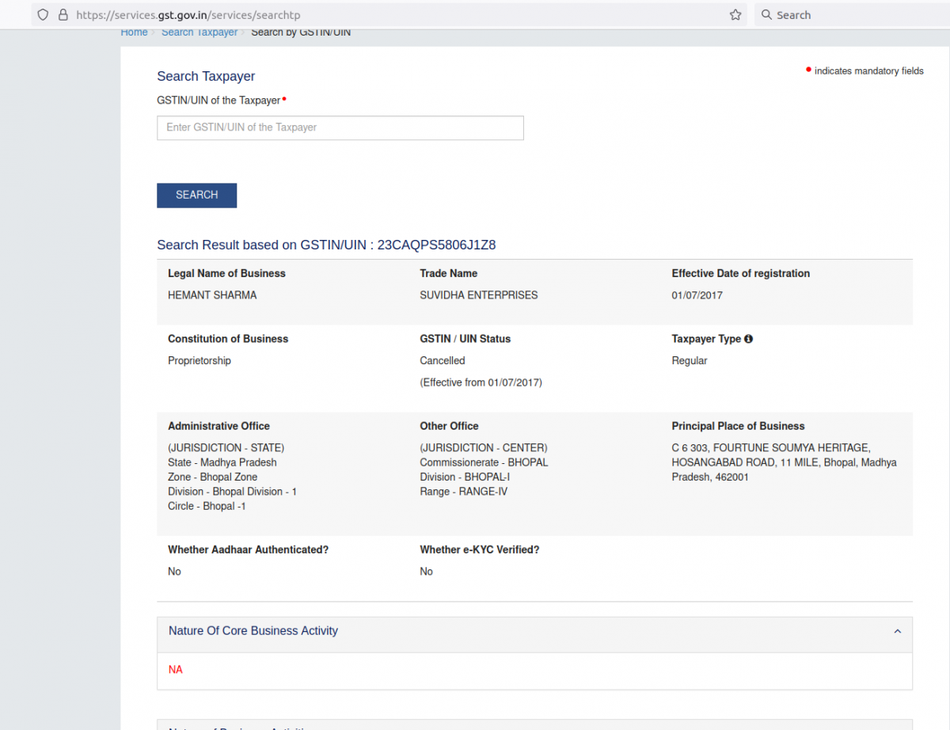
Task: Bookmark this page with the star icon
Action: click(x=735, y=15)
